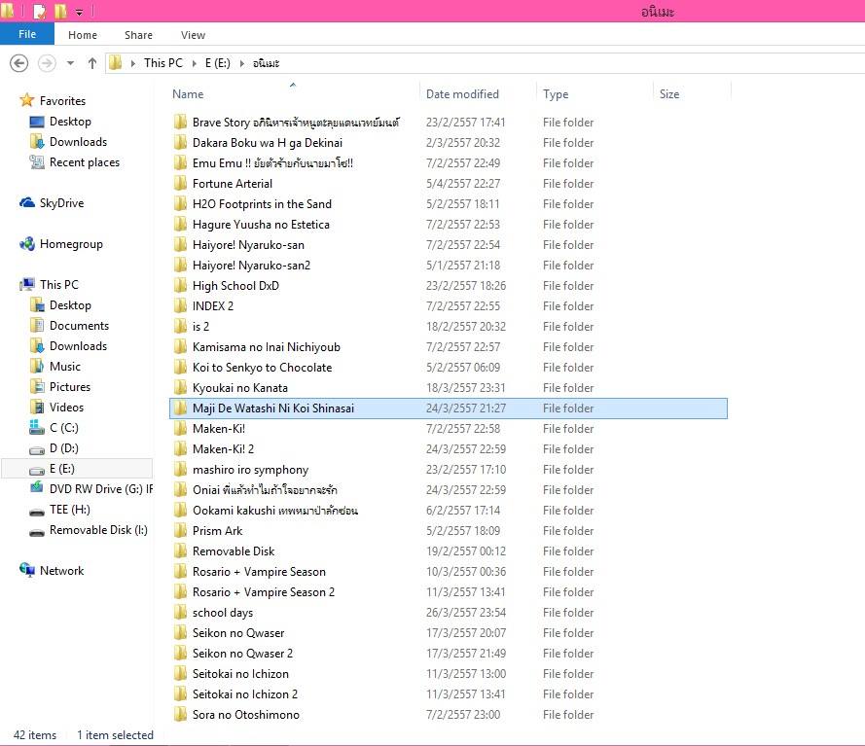
Task: Click the Forward navigation arrow
Action: click(47, 63)
